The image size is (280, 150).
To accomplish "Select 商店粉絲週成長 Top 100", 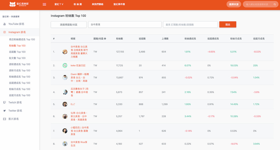I will (22, 39).
